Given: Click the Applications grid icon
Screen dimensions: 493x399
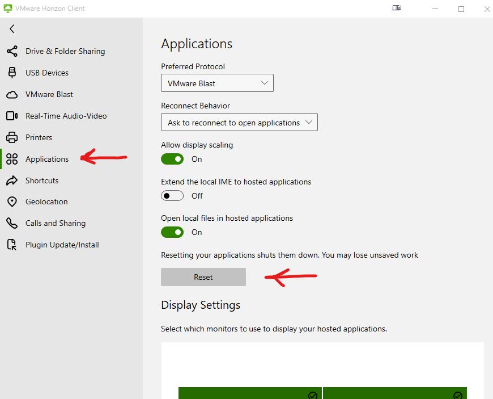Looking at the screenshot, I should coord(12,159).
